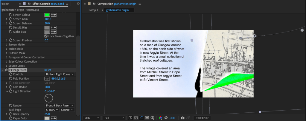Open the 50% magnification dropdown
Screen dimensions: 306x121
[x=91, y=118]
